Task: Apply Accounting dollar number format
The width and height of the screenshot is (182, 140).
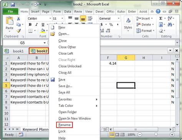Action: pos(102,24)
